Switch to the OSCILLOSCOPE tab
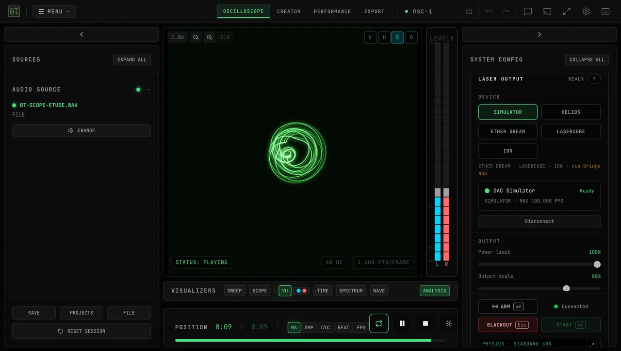This screenshot has height=351, width=621. [244, 12]
